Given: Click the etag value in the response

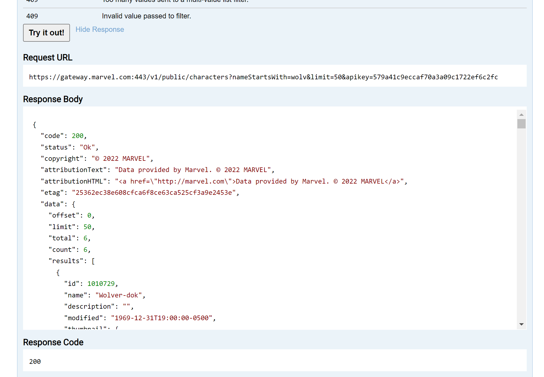Looking at the screenshot, I should click(154, 192).
